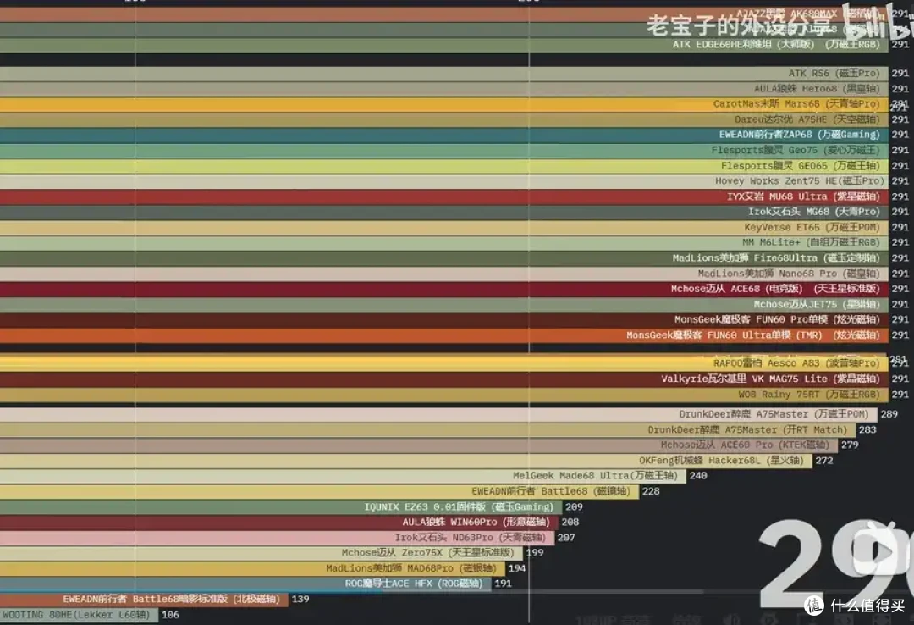Click the value 228 beside Battle68 bar
914x625 pixels.
(651, 491)
